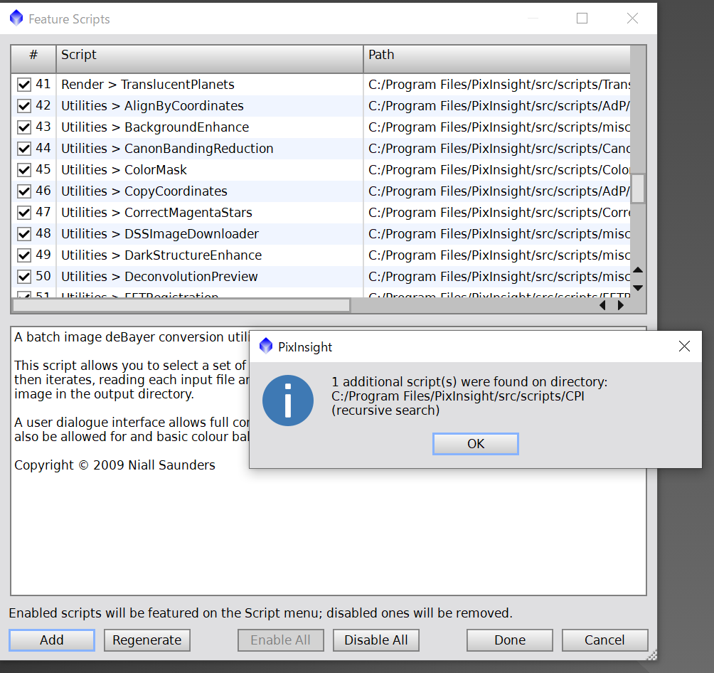Click the Regenerate button
Image resolution: width=714 pixels, height=673 pixels.
(146, 640)
